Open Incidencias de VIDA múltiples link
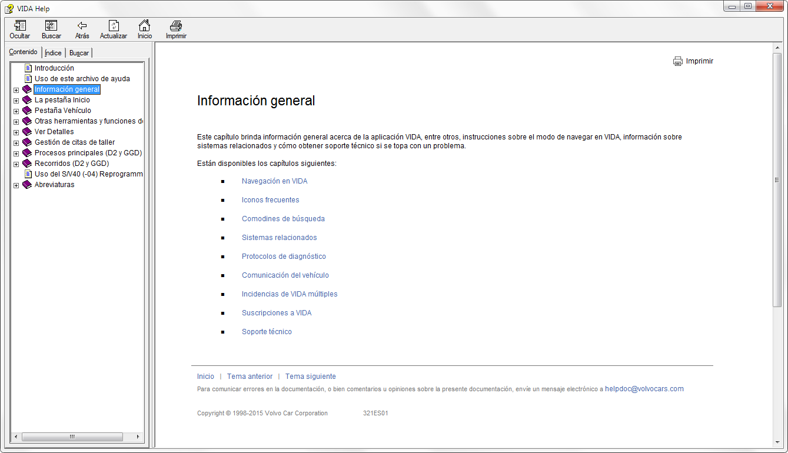Viewport: 788px width, 453px height. click(x=290, y=294)
